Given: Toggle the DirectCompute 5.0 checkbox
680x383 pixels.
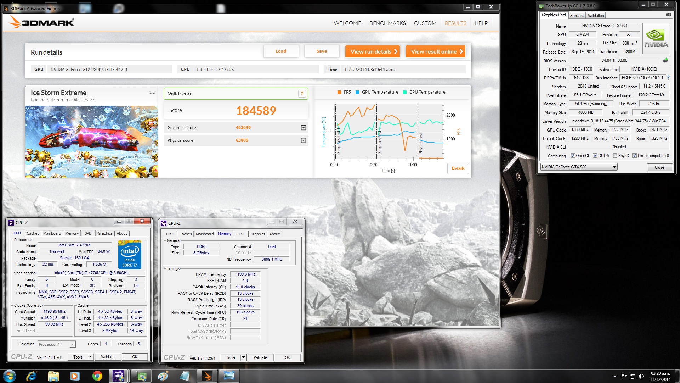Looking at the screenshot, I should (634, 156).
